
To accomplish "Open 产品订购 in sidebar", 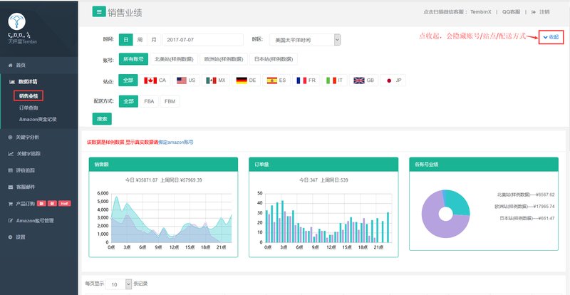I will pyautogui.click(x=25, y=204).
